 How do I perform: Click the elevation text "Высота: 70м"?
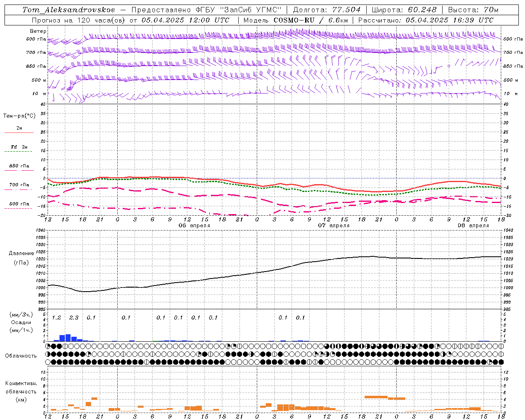point(473,10)
